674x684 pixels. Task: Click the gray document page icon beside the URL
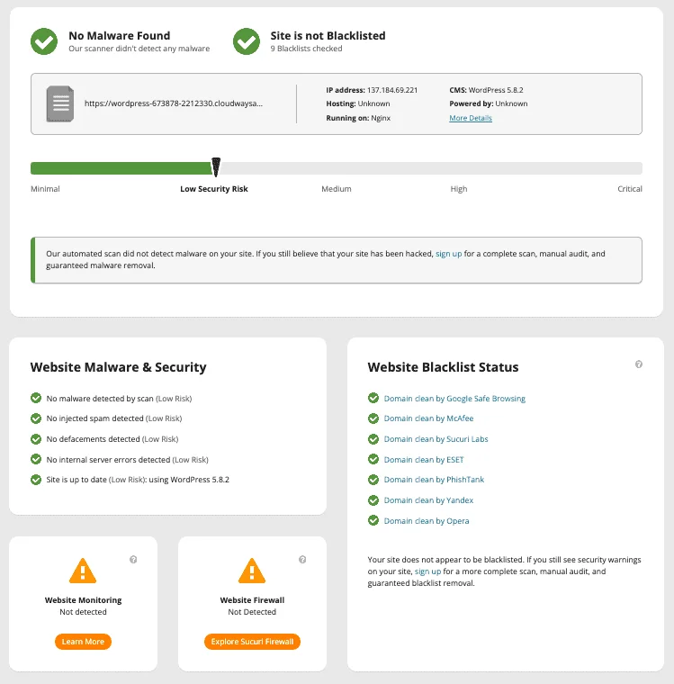pyautogui.click(x=60, y=103)
